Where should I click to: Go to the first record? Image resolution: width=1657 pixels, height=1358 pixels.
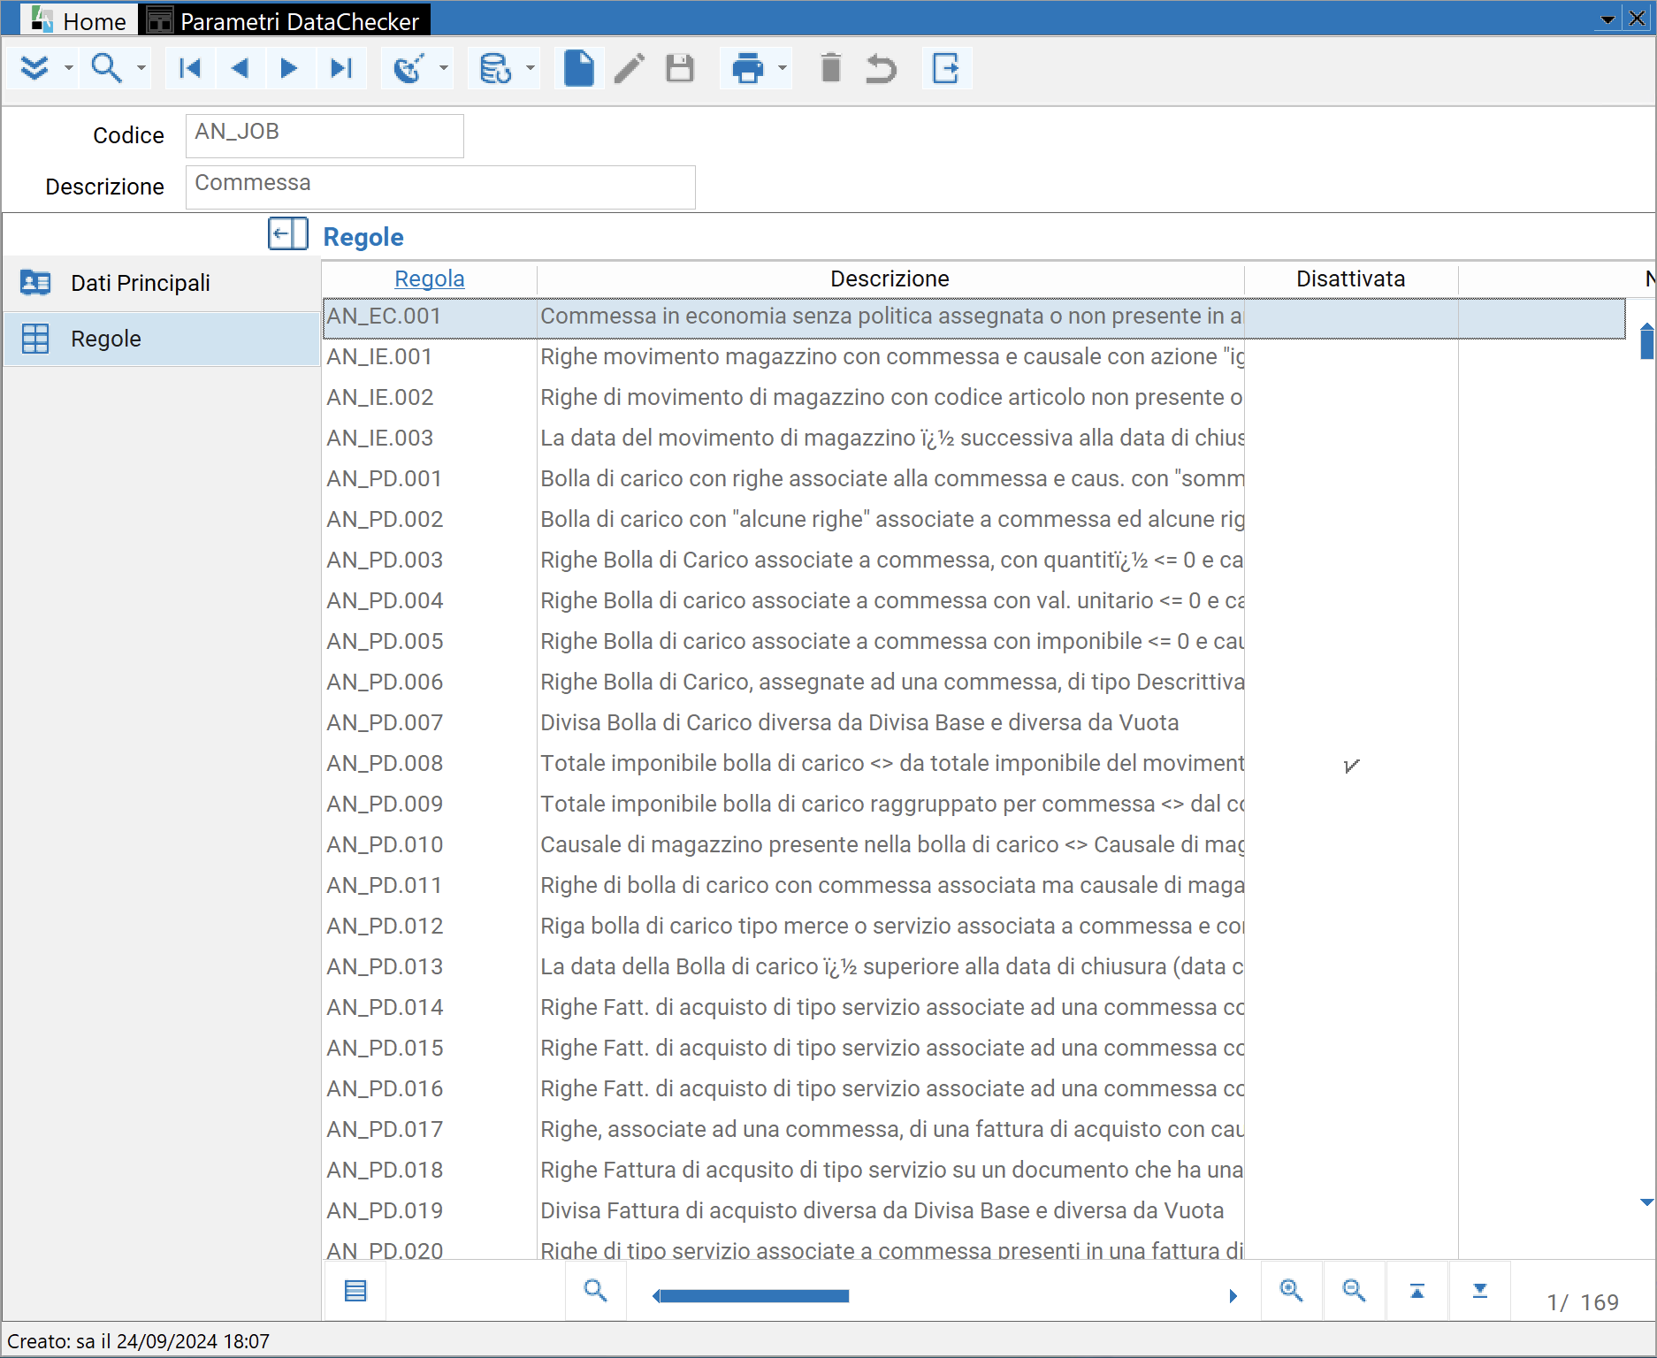[x=190, y=68]
